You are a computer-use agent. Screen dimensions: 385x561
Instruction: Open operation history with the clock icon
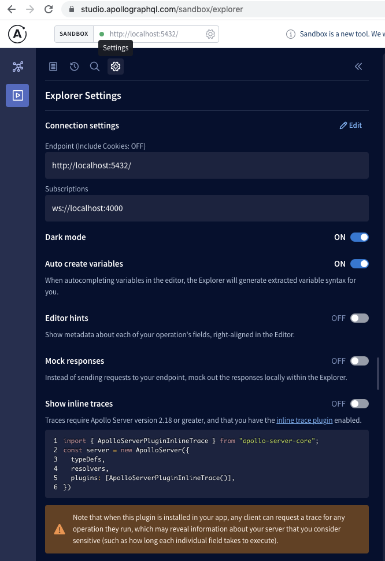coord(74,66)
